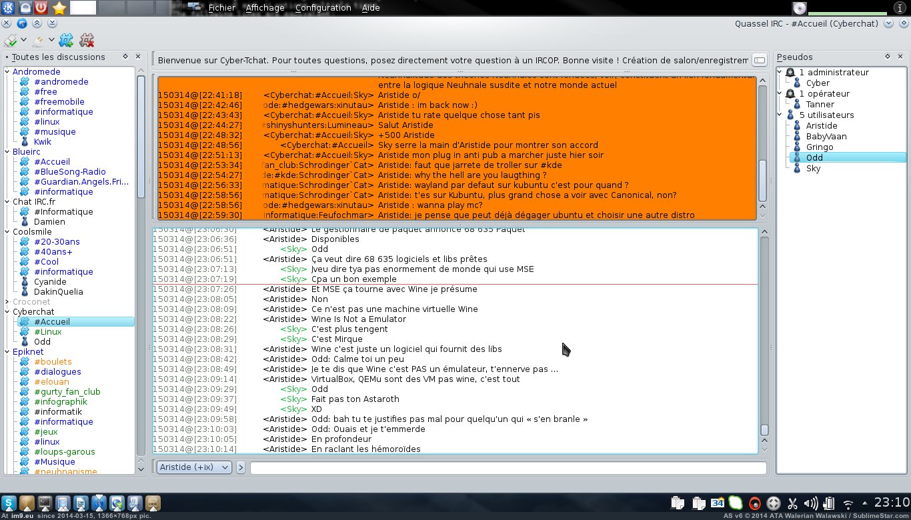Open the Aristide (+ix) nick dropdown

(x=193, y=467)
